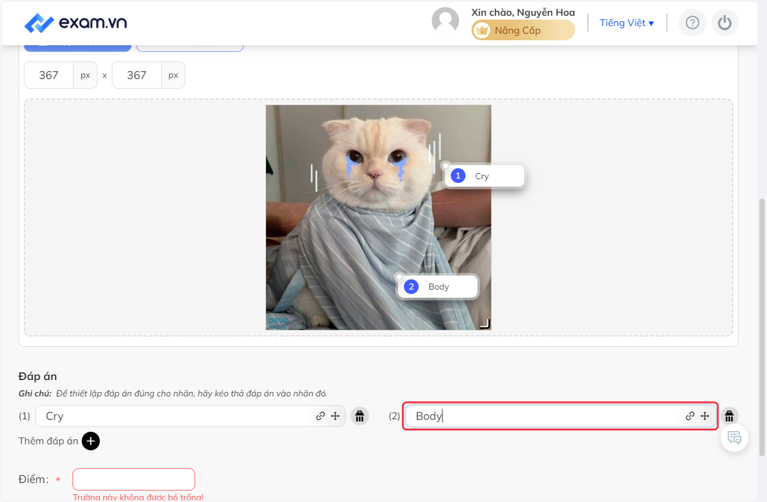This screenshot has width=767, height=502.
Task: Select the cat image in canvas
Action: 378,217
